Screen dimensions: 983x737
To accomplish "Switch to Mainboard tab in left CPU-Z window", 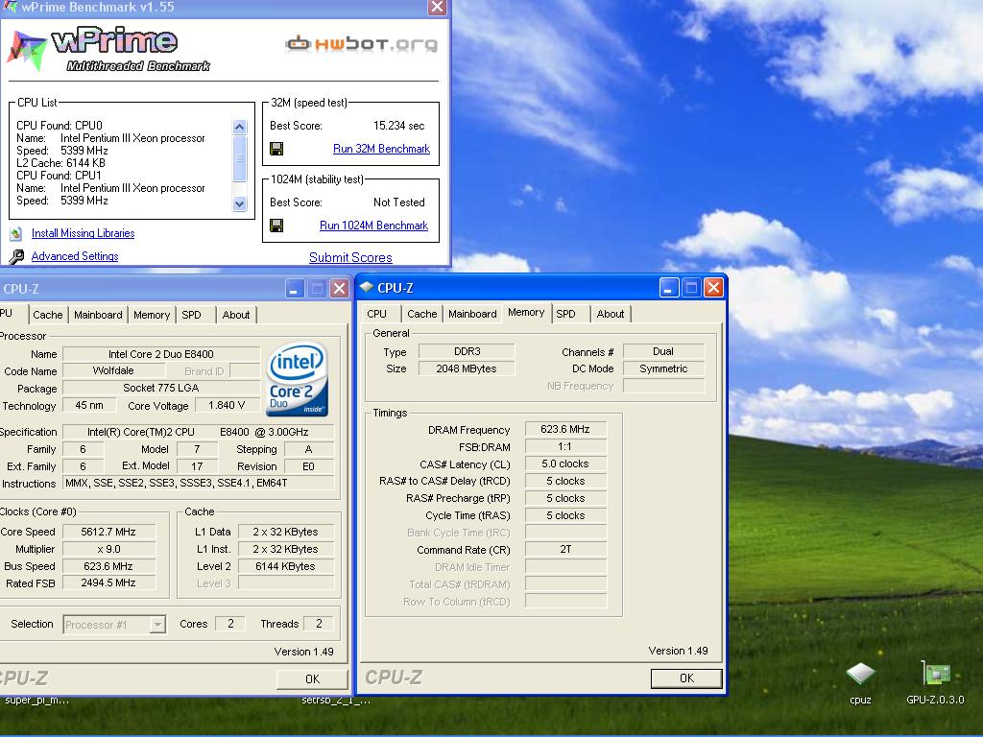I will point(98,315).
